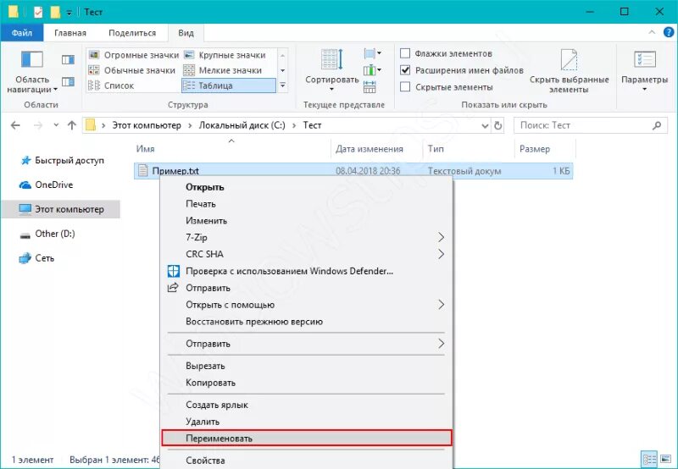This screenshot has width=678, height=469.
Task: Choose Таблица layout
Action: (229, 86)
